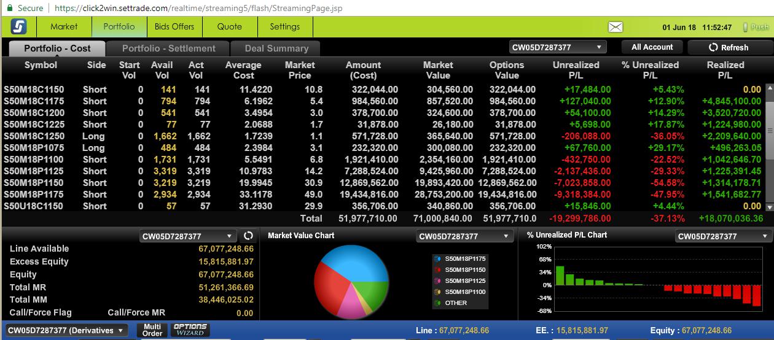Click Excess Equity value 15,815,881.97

[x=225, y=261]
